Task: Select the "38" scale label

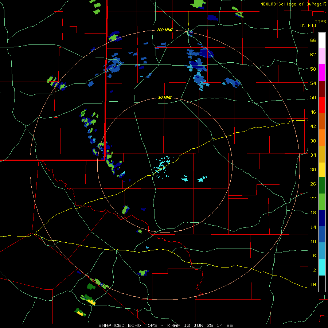Action: [313, 141]
